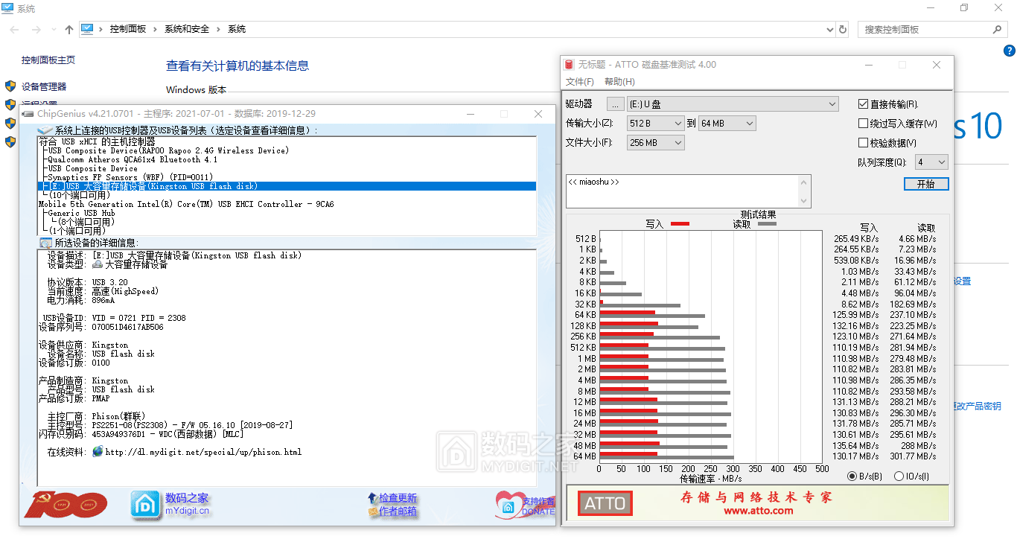1017x542 pixels.
Task: Click www.atto.com link in banner
Action: (758, 511)
